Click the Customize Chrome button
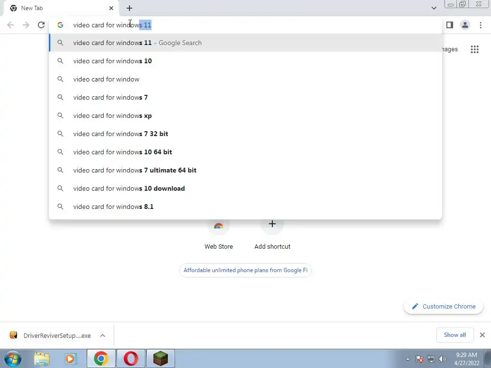The image size is (491, 368). point(444,306)
